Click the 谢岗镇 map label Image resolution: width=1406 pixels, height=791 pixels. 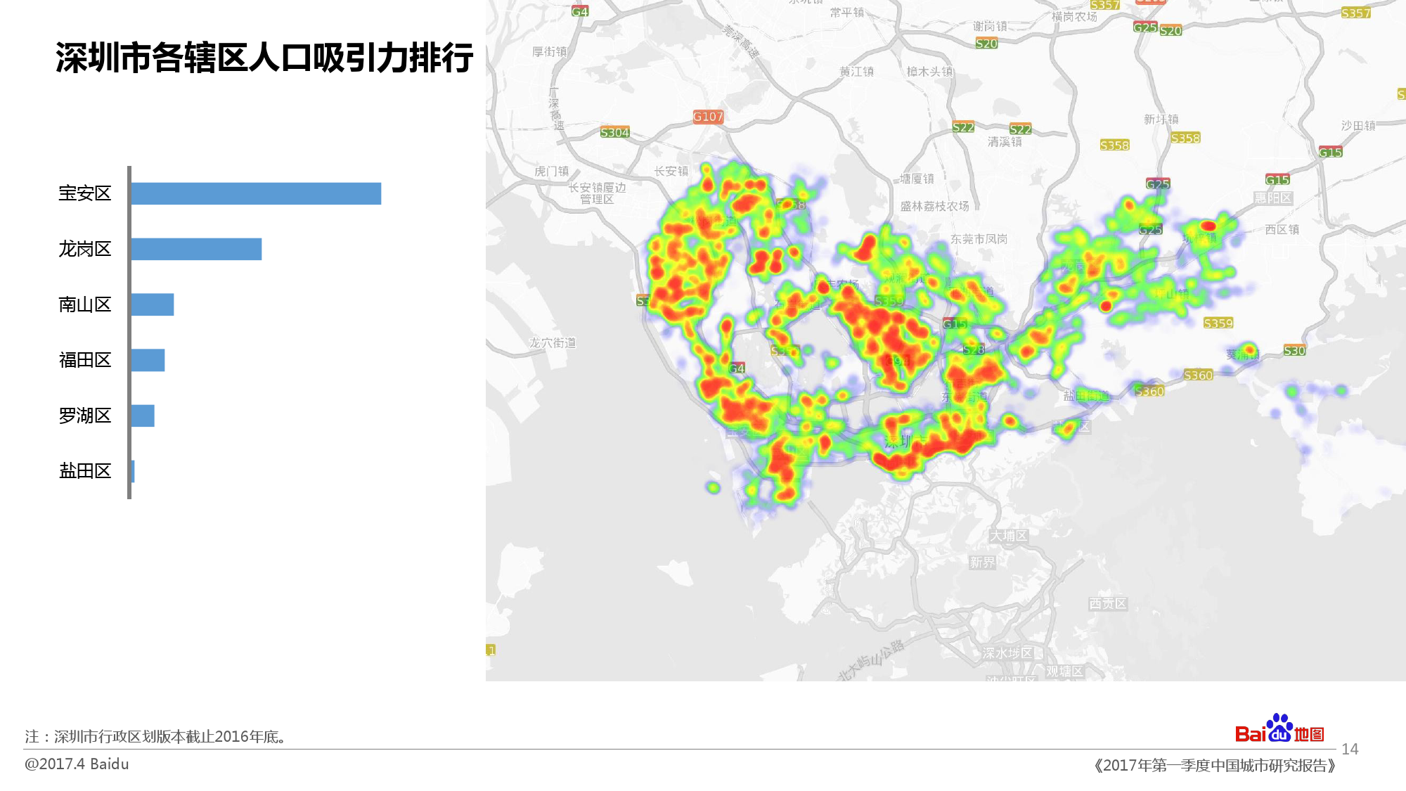click(x=990, y=26)
